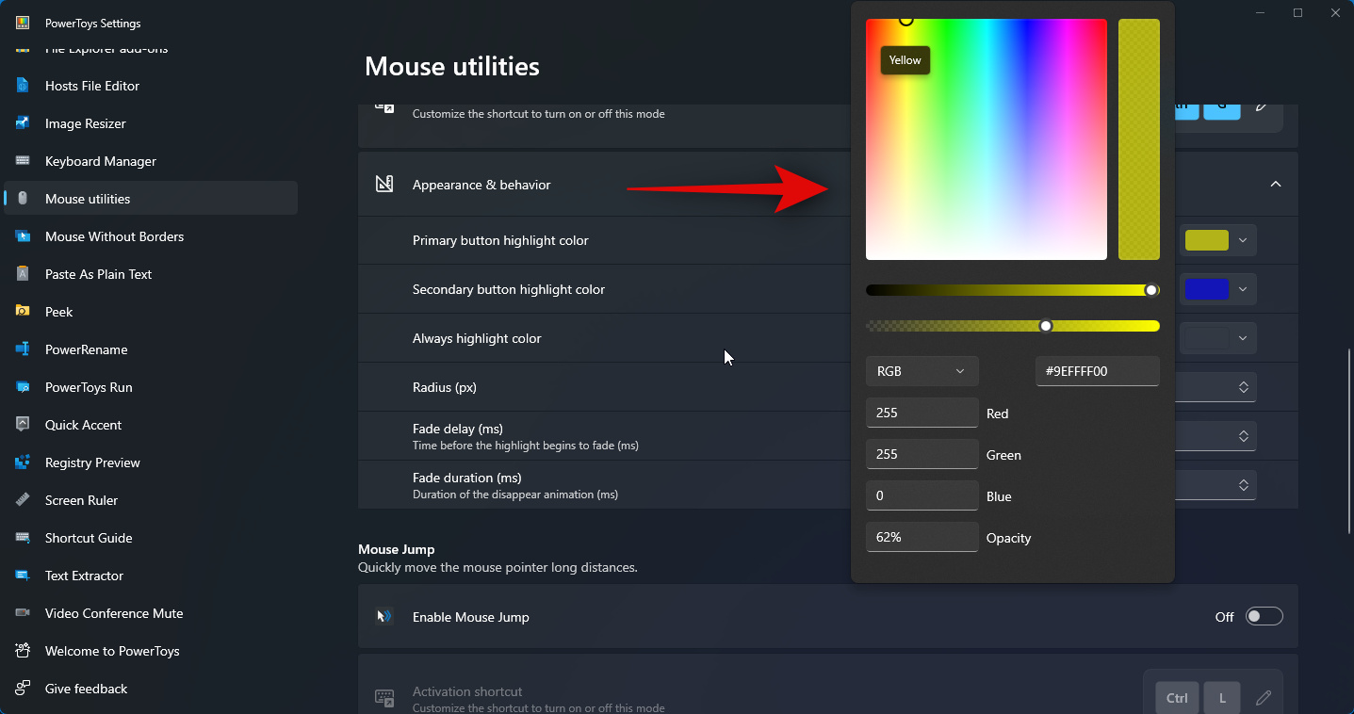Screen dimensions: 1354x714
Task: Click the pencil icon for Mouse Jump shortcut
Action: click(x=1264, y=698)
